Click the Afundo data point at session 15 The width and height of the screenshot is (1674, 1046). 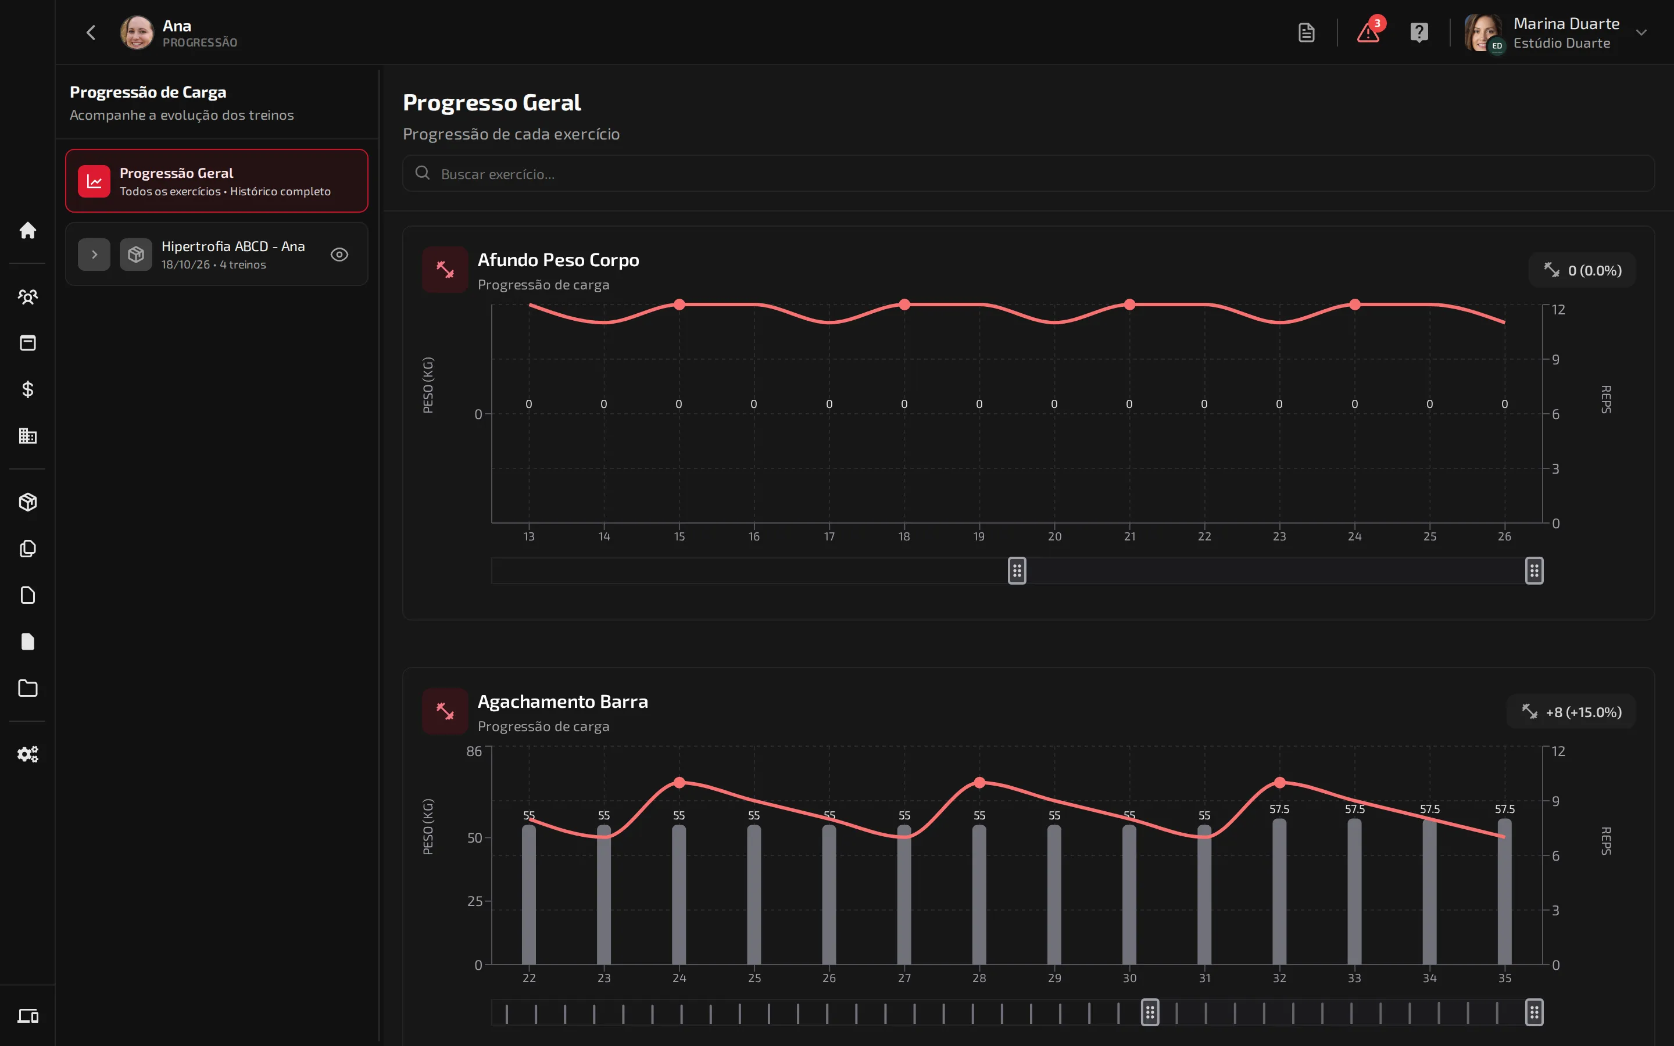click(679, 305)
